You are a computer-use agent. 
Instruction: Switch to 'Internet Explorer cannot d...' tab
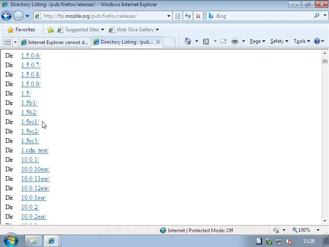[55, 42]
